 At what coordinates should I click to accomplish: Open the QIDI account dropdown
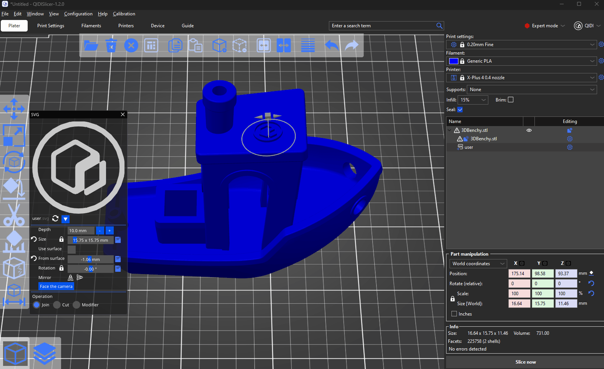coord(587,26)
